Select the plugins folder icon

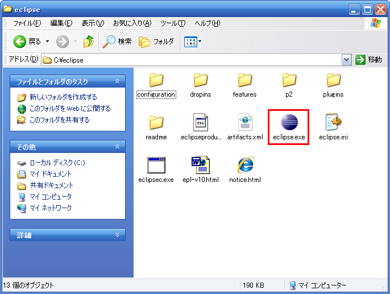pyautogui.click(x=333, y=80)
